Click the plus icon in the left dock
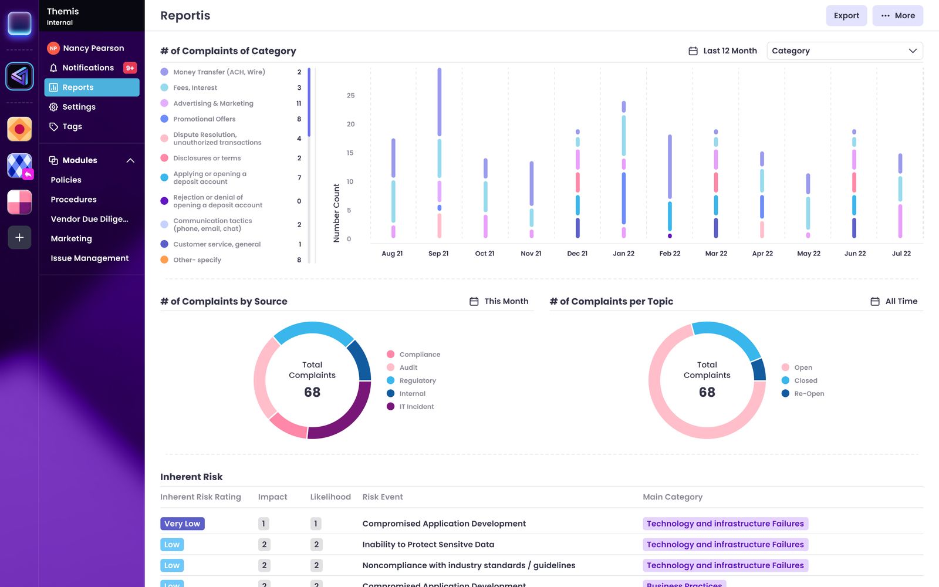Viewport: 939px width, 587px height. 19,237
